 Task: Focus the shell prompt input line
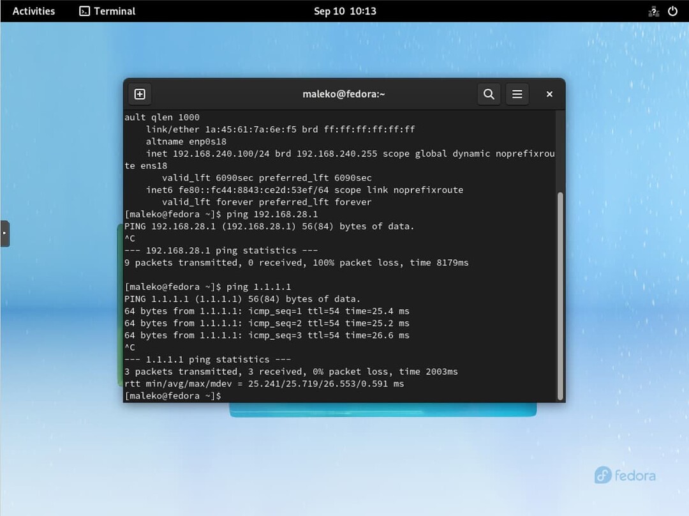click(230, 395)
